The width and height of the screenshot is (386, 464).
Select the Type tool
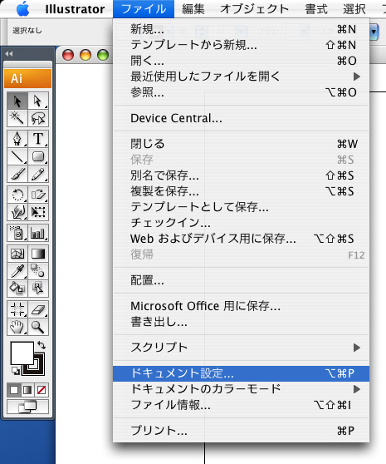(38, 139)
